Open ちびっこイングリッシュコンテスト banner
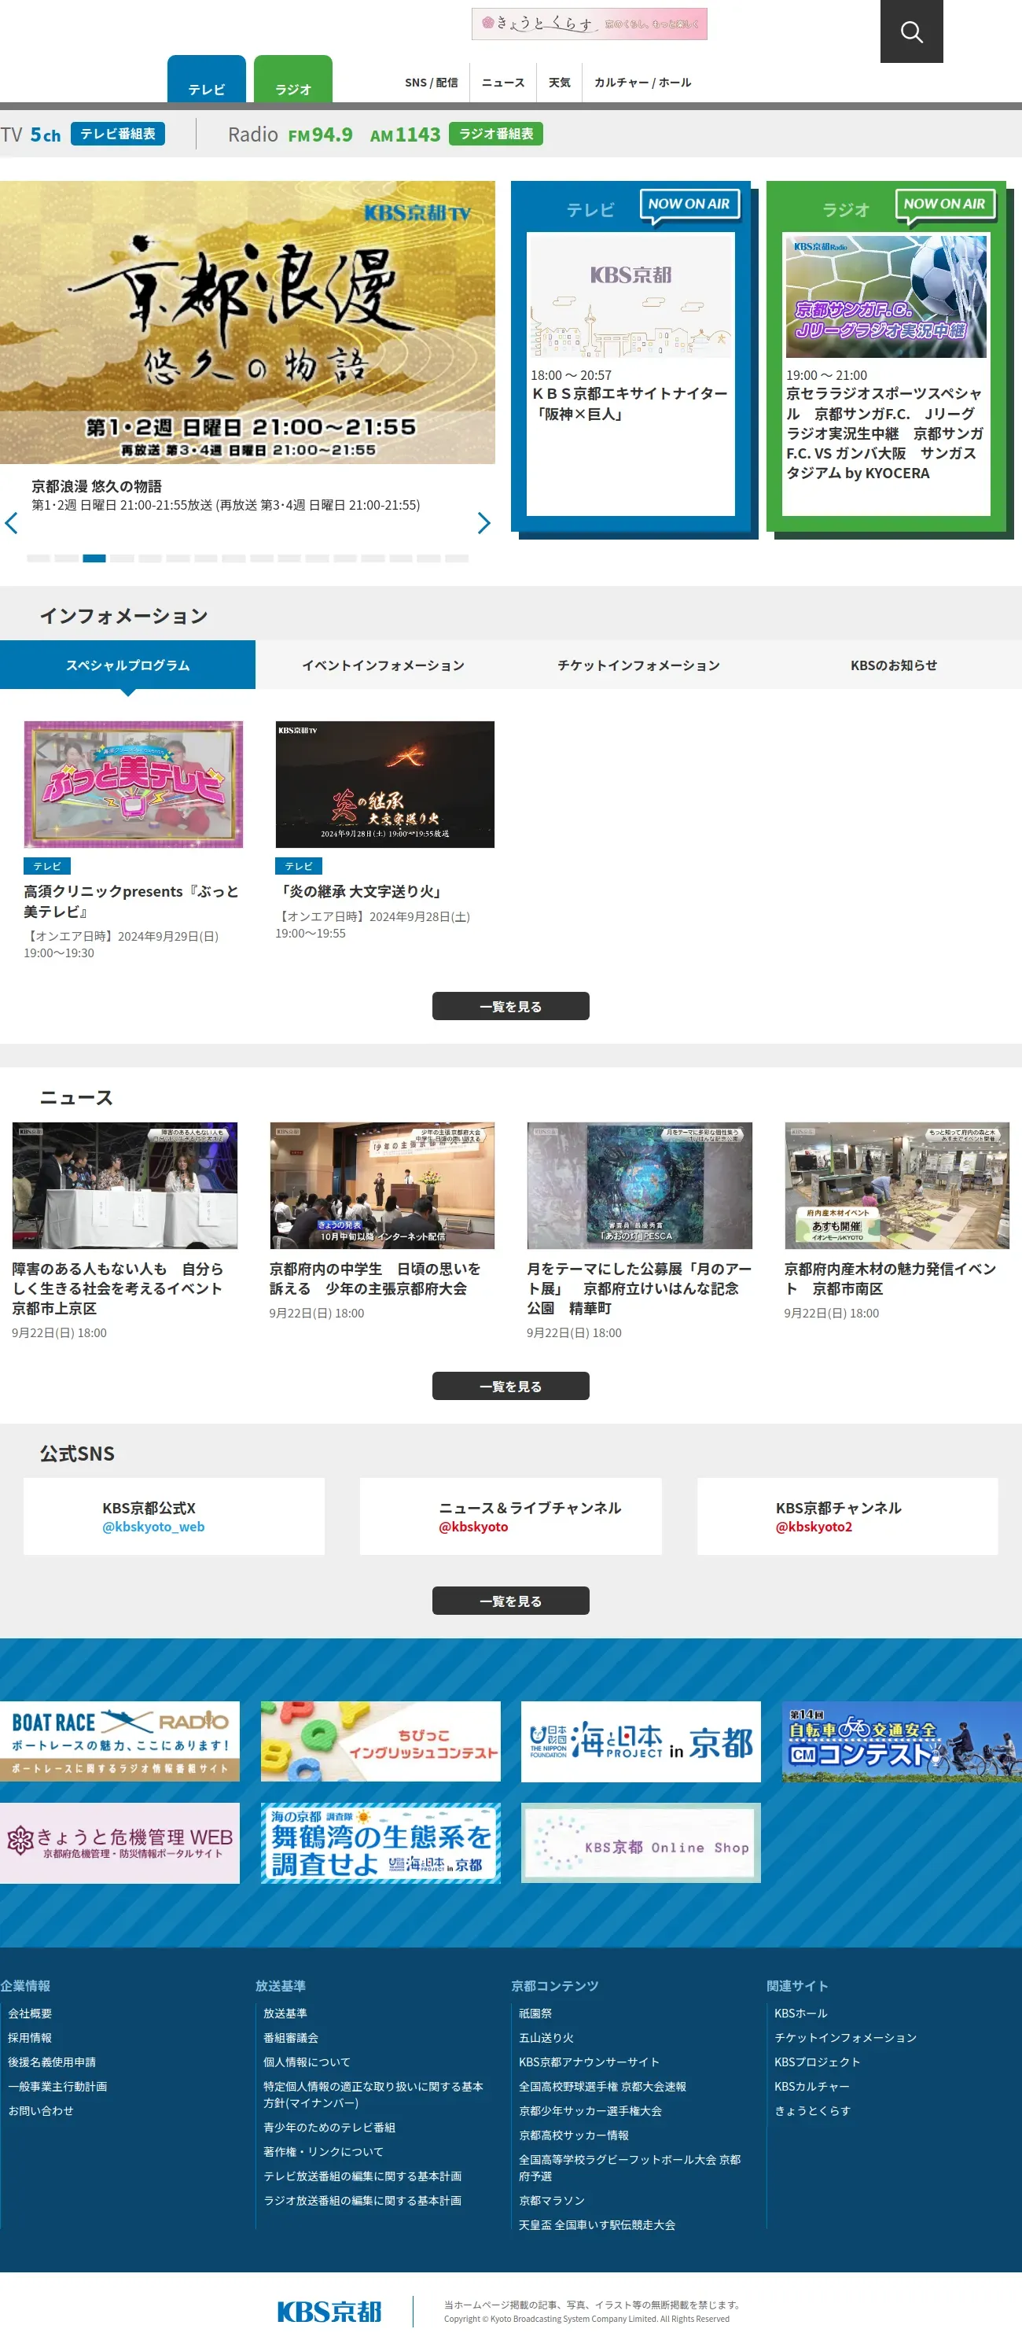This screenshot has width=1022, height=2351. tap(380, 1741)
